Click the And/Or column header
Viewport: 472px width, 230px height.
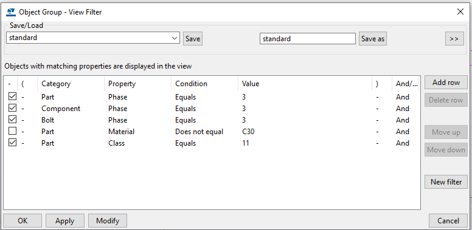pyautogui.click(x=406, y=84)
